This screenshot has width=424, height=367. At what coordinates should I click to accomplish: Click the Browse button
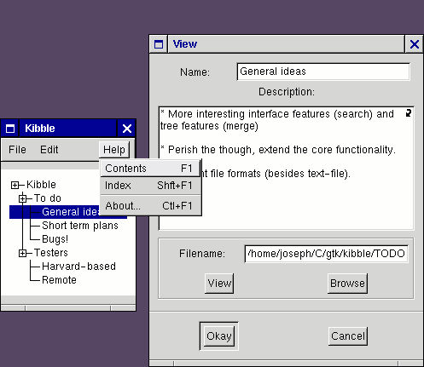(x=347, y=284)
